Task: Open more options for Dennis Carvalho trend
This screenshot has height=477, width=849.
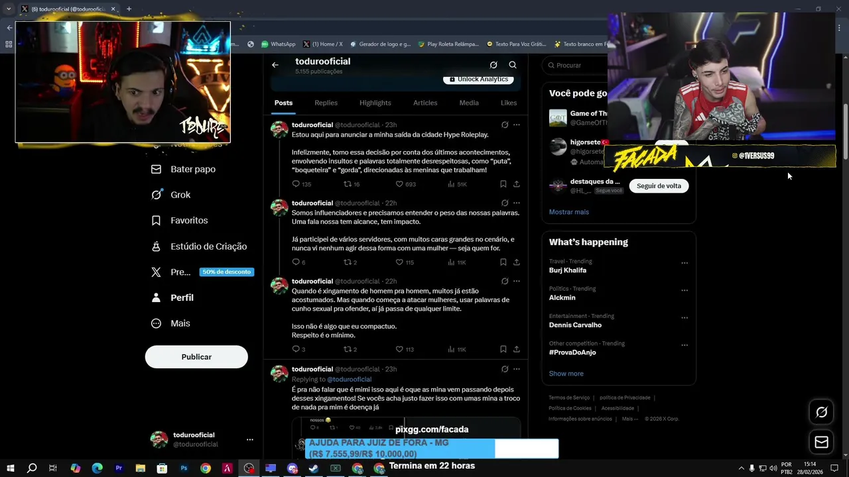Action: 685,318
